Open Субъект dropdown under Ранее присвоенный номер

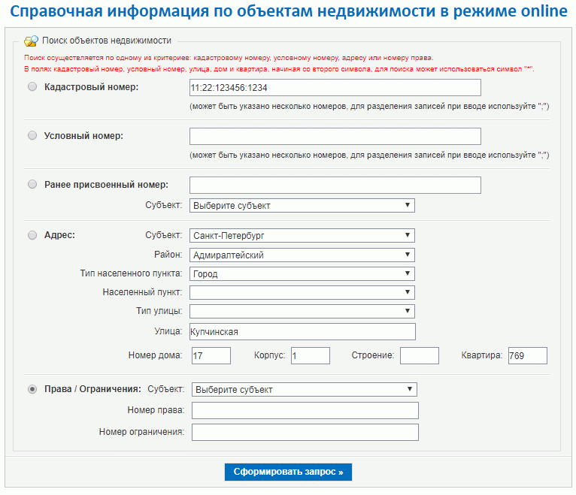coord(302,206)
